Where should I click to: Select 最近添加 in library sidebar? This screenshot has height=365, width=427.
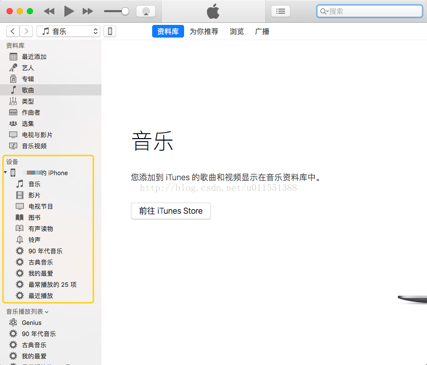coord(51,57)
